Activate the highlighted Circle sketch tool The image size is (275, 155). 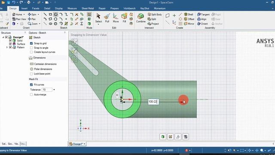coord(55,14)
